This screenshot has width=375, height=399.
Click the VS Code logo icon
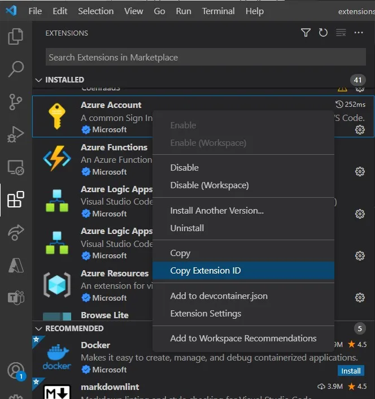[x=11, y=11]
